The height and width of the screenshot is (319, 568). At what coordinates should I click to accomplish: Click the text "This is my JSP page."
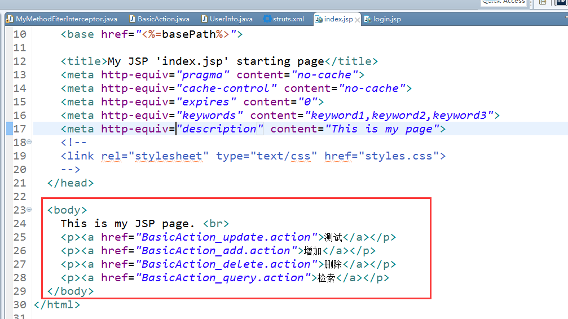tap(128, 224)
